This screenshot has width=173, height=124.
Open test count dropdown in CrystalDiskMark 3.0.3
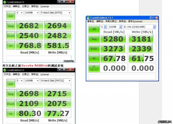coord(104,27)
